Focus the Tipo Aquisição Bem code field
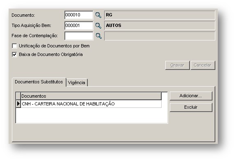This screenshot has height=161, width=235. (79, 25)
